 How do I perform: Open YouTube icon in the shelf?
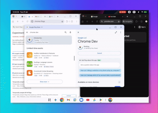[88, 100]
